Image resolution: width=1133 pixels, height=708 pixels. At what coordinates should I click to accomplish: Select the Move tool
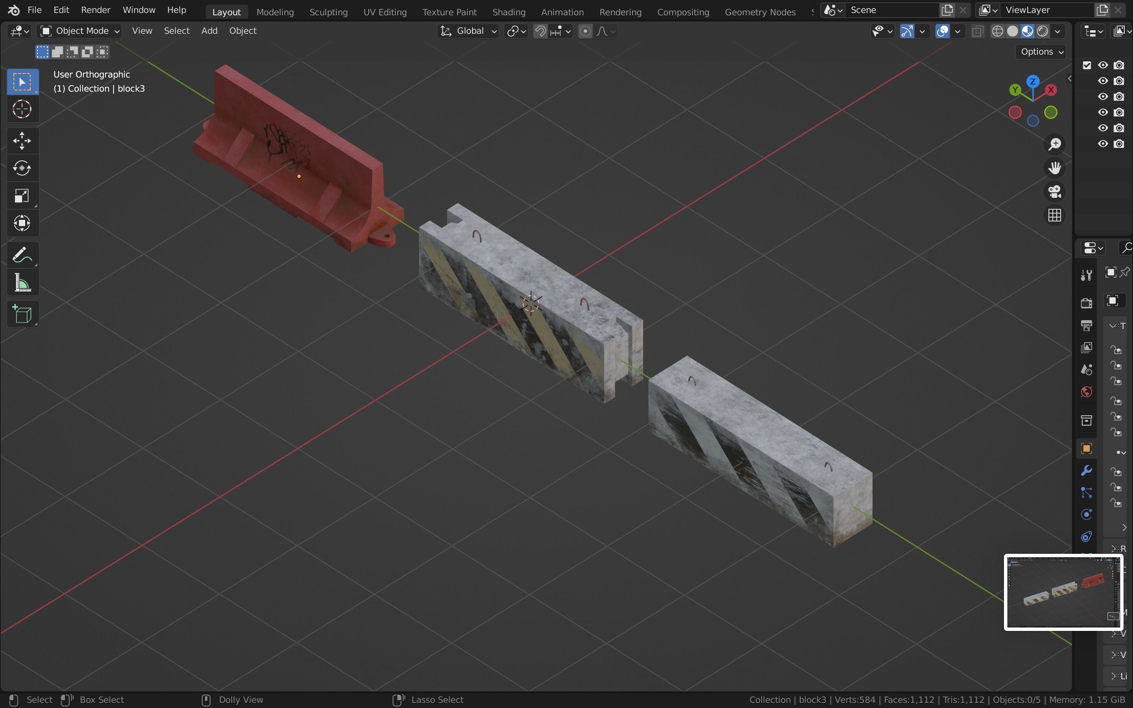pyautogui.click(x=22, y=140)
